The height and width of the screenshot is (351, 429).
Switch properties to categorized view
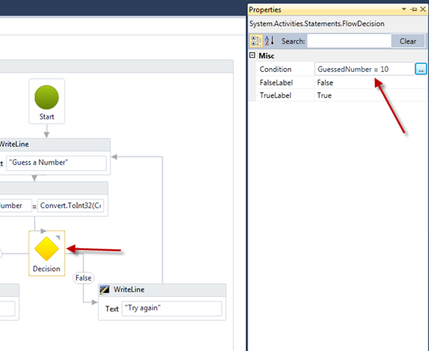tap(256, 41)
